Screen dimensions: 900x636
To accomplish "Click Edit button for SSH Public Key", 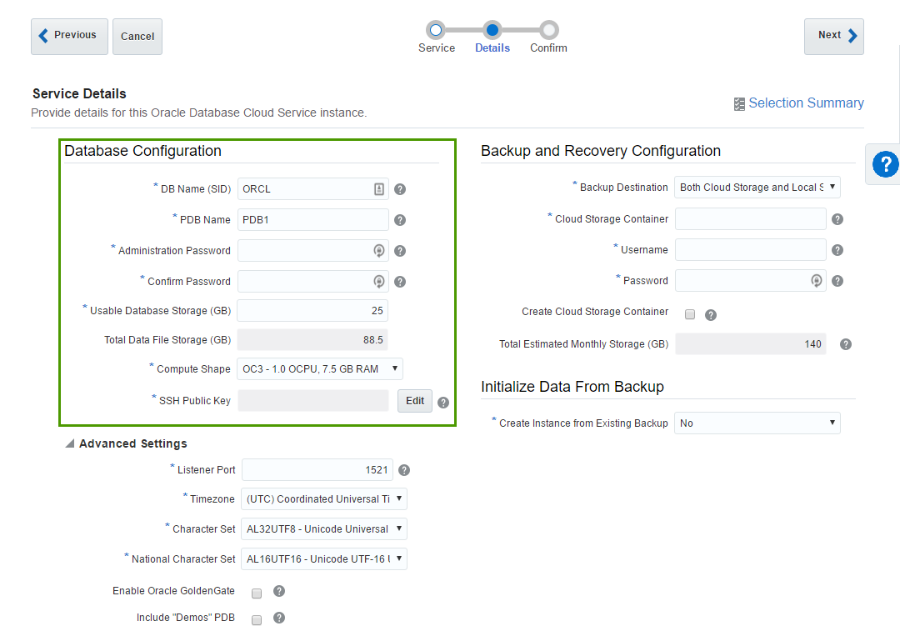I will (415, 401).
